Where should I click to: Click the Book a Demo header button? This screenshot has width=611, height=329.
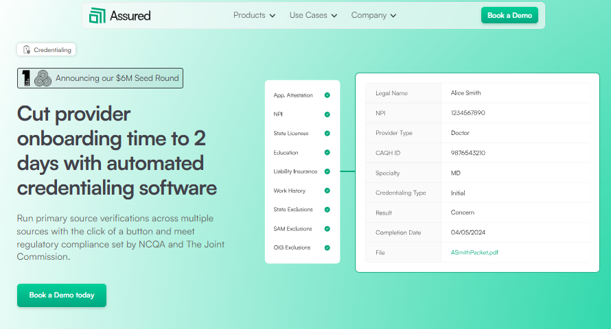coord(509,15)
